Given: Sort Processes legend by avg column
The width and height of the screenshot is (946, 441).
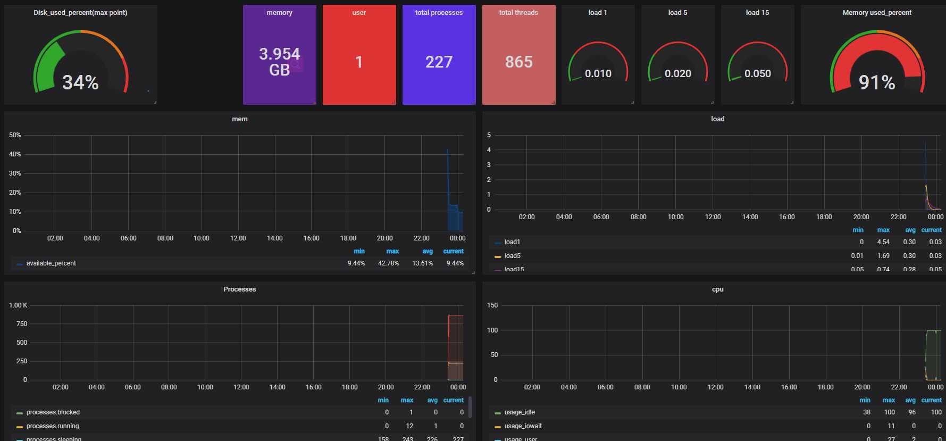Looking at the screenshot, I should point(432,400).
